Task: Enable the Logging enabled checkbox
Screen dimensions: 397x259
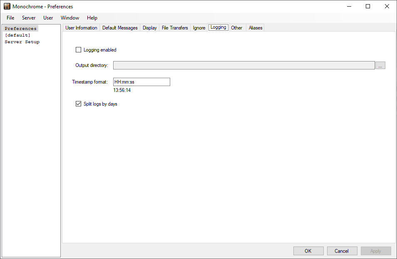Action: 78,50
